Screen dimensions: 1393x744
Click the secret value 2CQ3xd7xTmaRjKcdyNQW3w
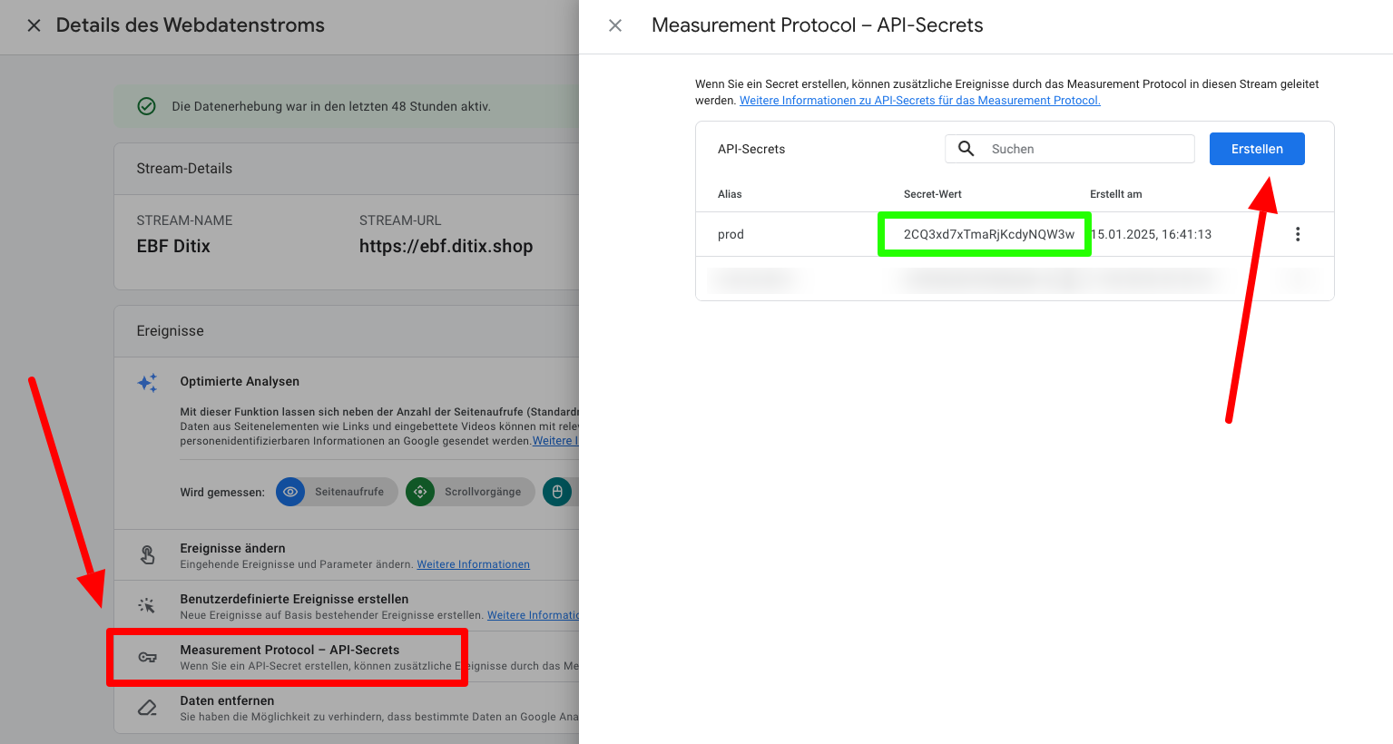pyautogui.click(x=988, y=234)
